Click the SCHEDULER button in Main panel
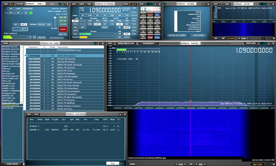 coord(28,9)
